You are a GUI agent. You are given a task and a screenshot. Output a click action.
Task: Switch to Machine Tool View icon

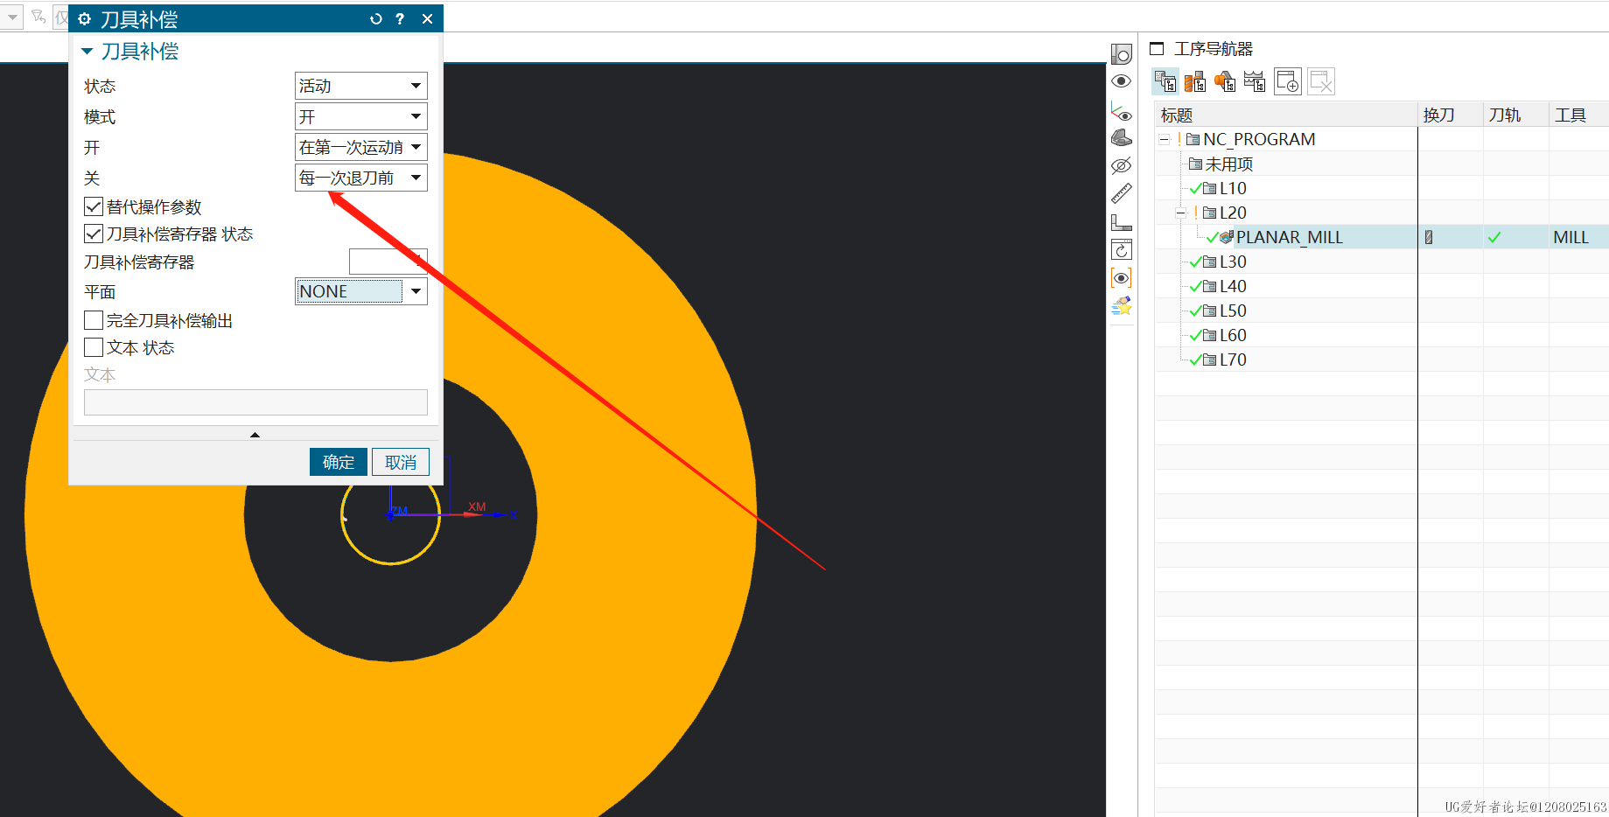point(1195,81)
